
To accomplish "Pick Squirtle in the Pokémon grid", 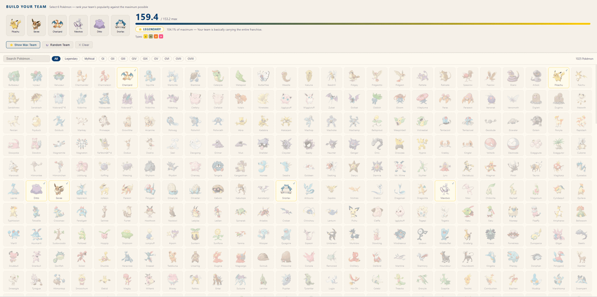I will coord(150,78).
